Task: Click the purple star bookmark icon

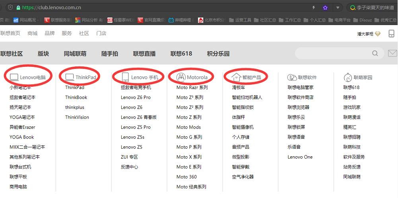Action: coord(325,8)
